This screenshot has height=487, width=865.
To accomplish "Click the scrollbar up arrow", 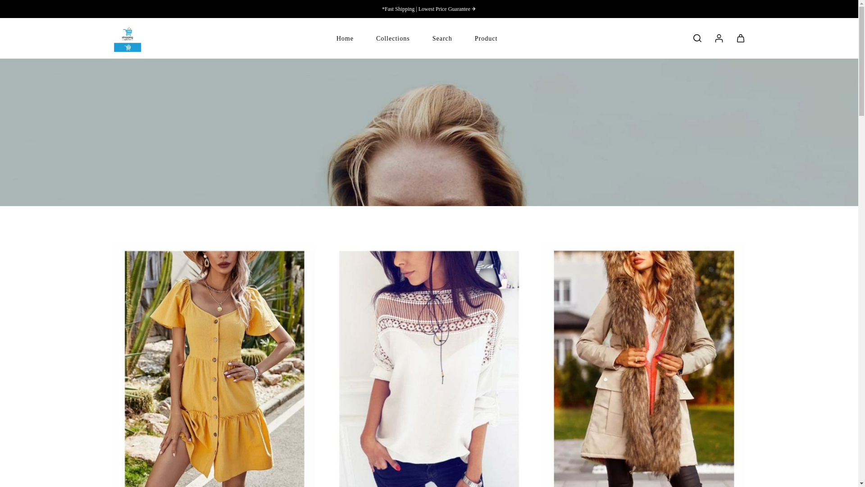I will click(861, 3).
